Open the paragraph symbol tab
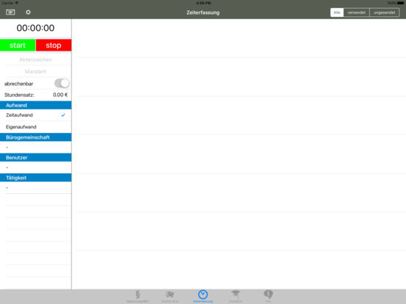 click(138, 296)
